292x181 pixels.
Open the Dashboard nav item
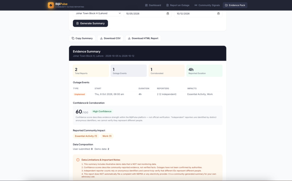pos(153,5)
